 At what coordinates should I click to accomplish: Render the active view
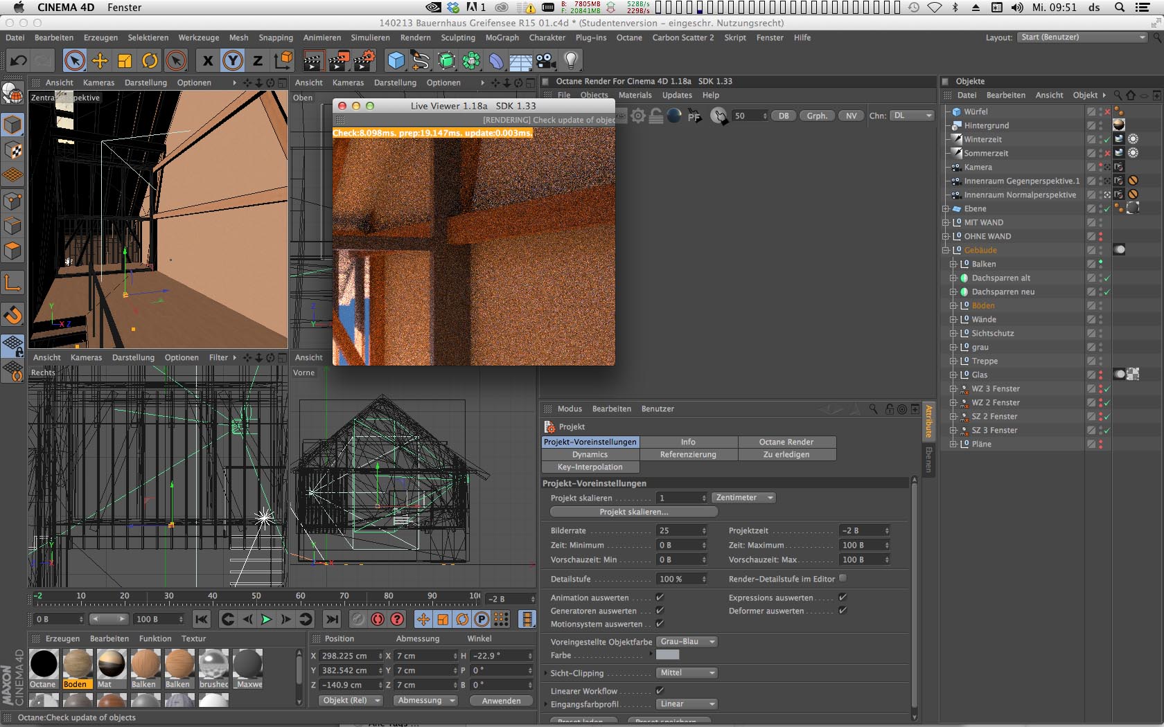click(312, 61)
